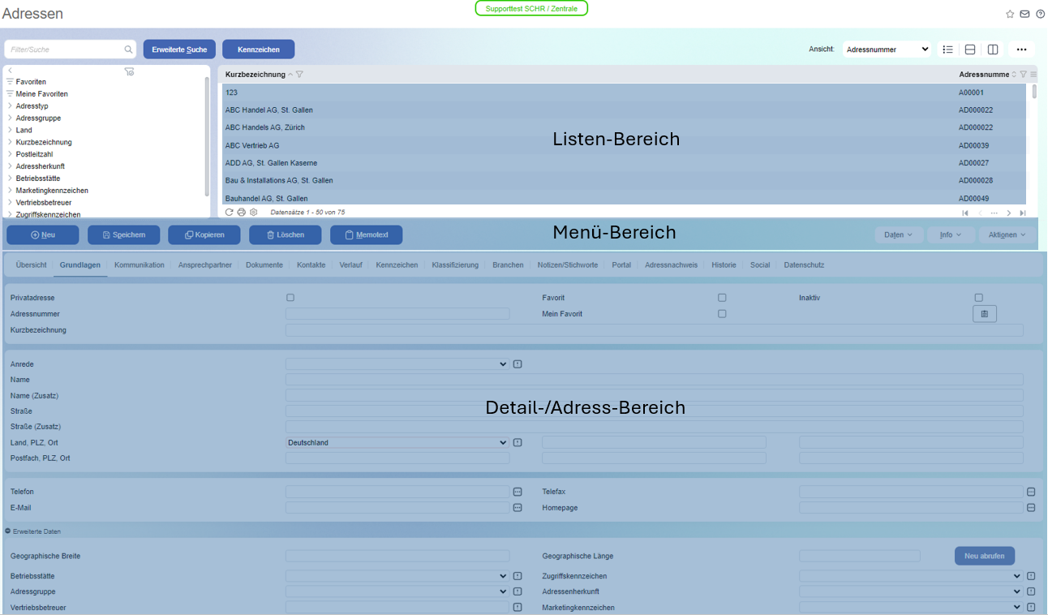
Task: Open the Ansicht dropdown
Action: [x=887, y=49]
